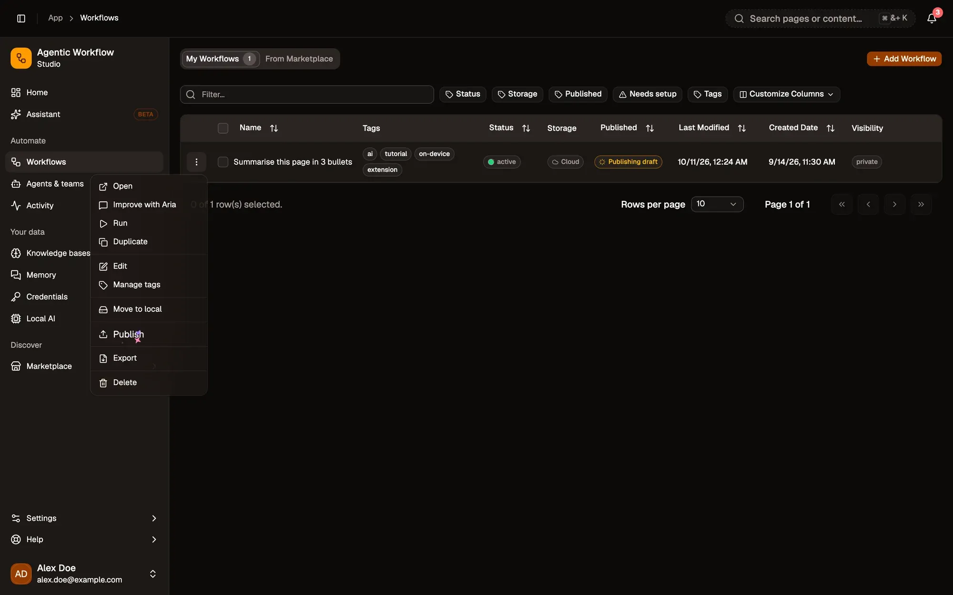Image resolution: width=953 pixels, height=595 pixels.
Task: Click the App breadcrumb link
Action: 55,18
